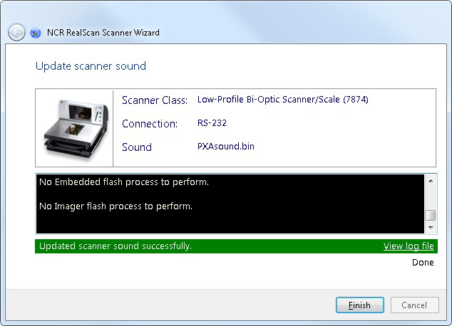
Task: Click the Scanner Class label
Action: [155, 100]
